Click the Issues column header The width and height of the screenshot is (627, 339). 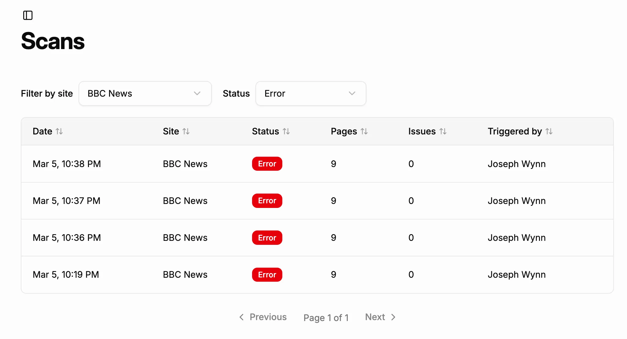click(427, 131)
